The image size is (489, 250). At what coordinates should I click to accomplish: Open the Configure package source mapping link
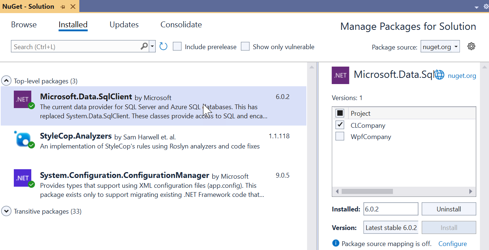(452, 243)
